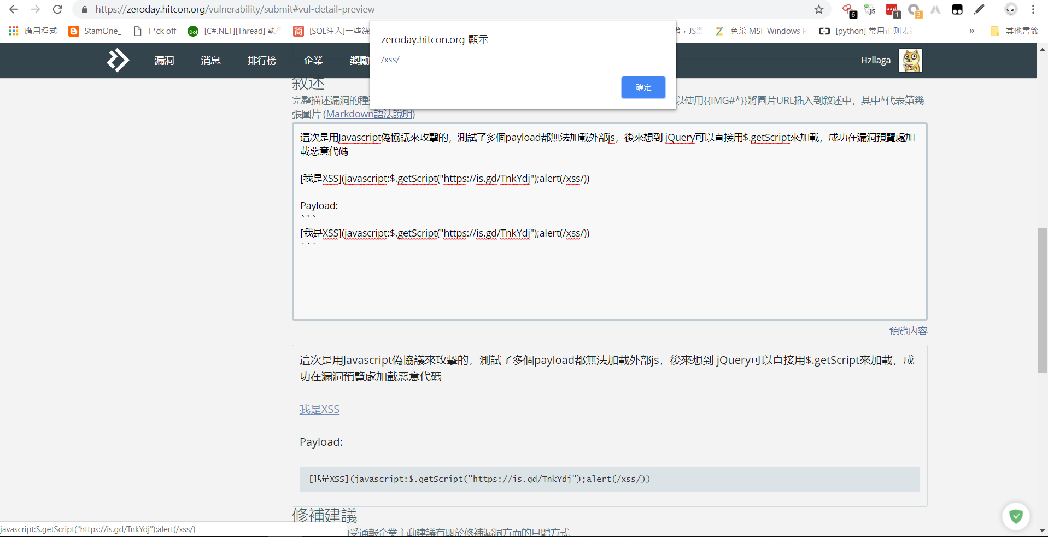This screenshot has width=1048, height=537.
Task: Click the green shield badge icon
Action: 1016,516
